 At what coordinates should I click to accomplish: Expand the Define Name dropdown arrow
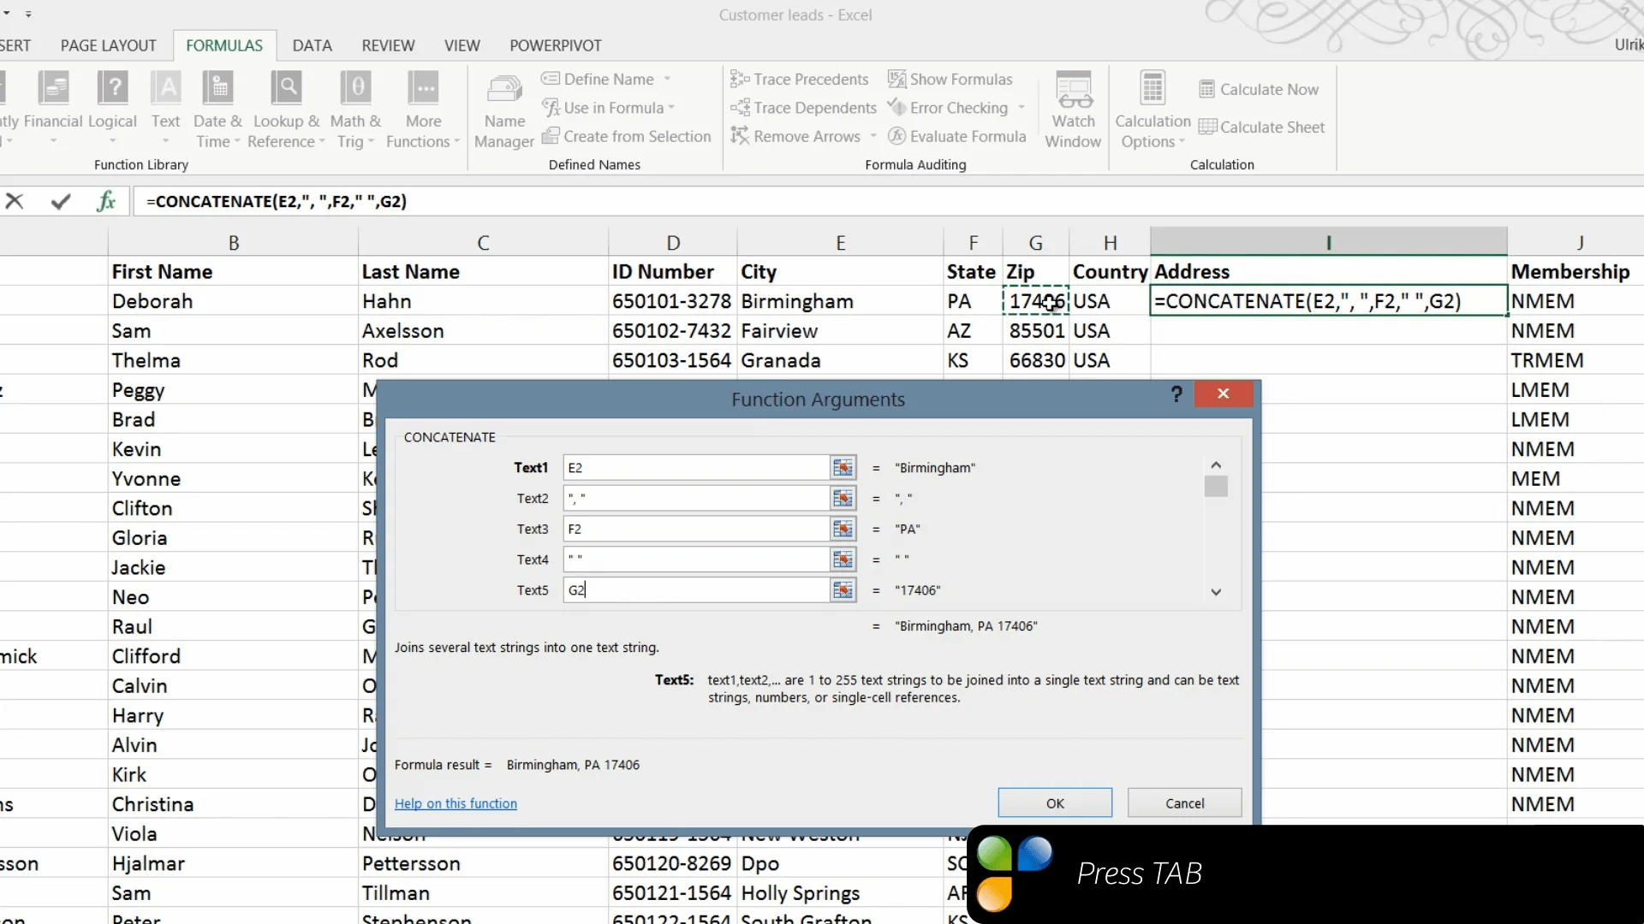point(667,80)
